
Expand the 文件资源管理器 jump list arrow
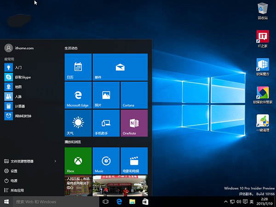tap(55, 161)
